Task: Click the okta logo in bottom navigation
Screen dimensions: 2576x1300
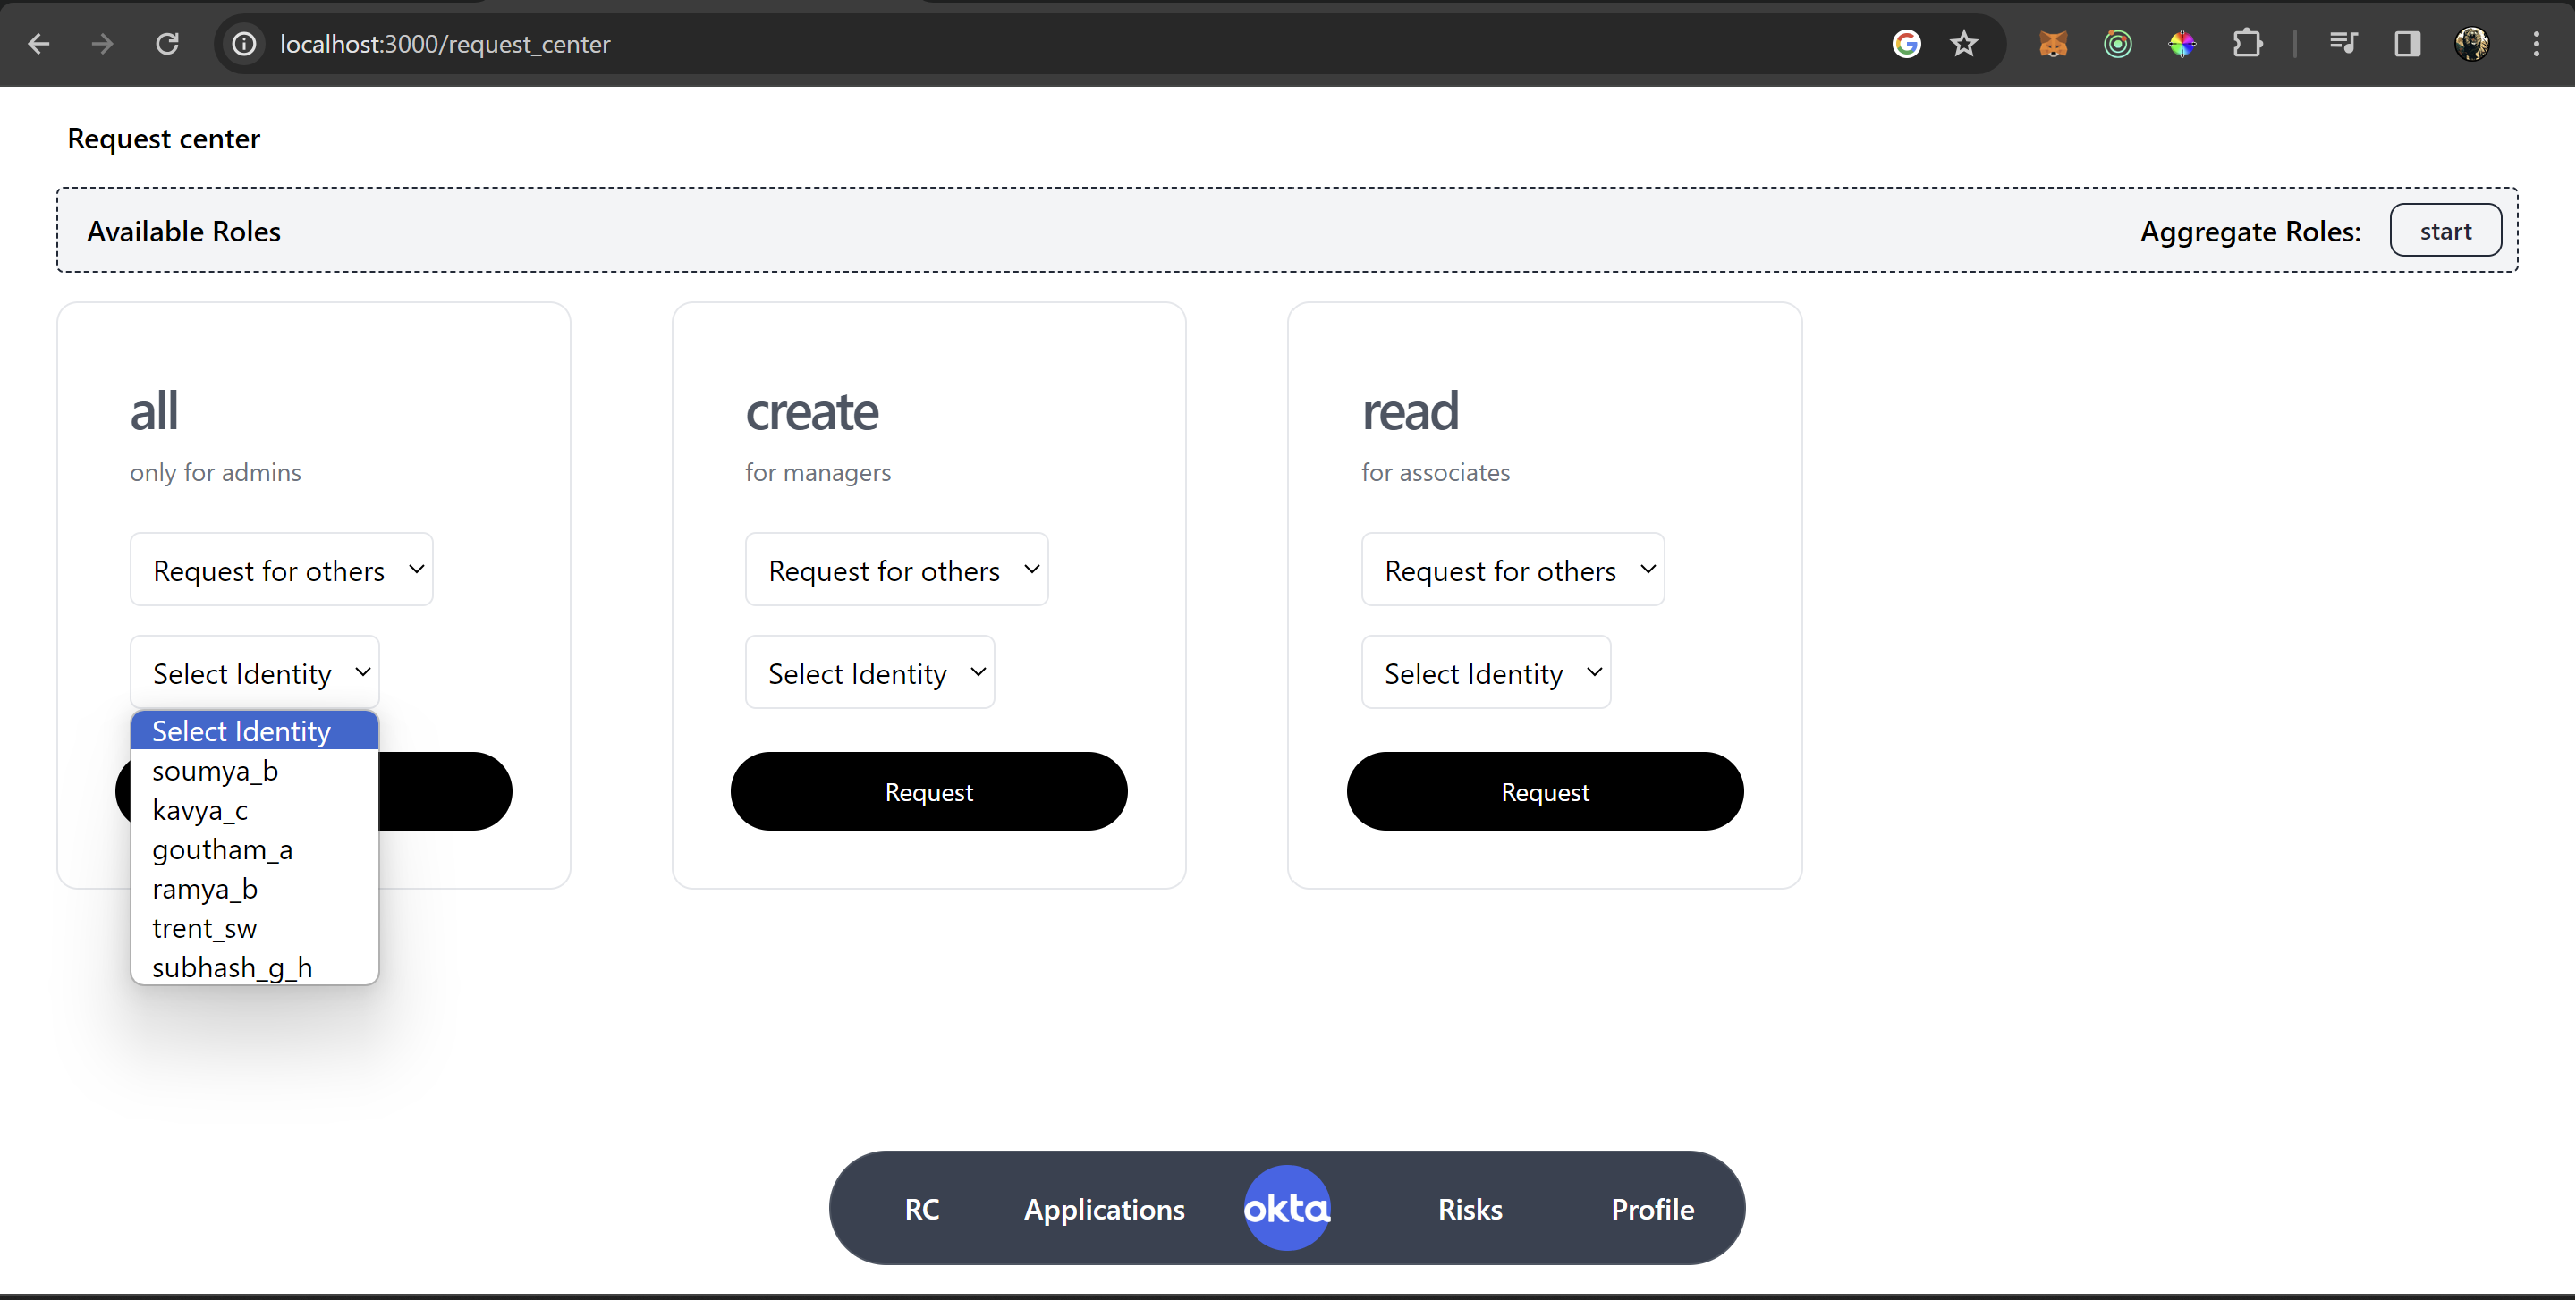Action: pos(1286,1207)
